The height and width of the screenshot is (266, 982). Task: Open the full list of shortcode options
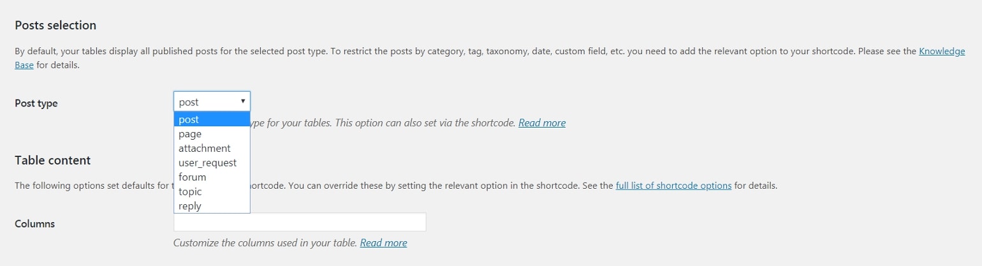click(x=673, y=186)
